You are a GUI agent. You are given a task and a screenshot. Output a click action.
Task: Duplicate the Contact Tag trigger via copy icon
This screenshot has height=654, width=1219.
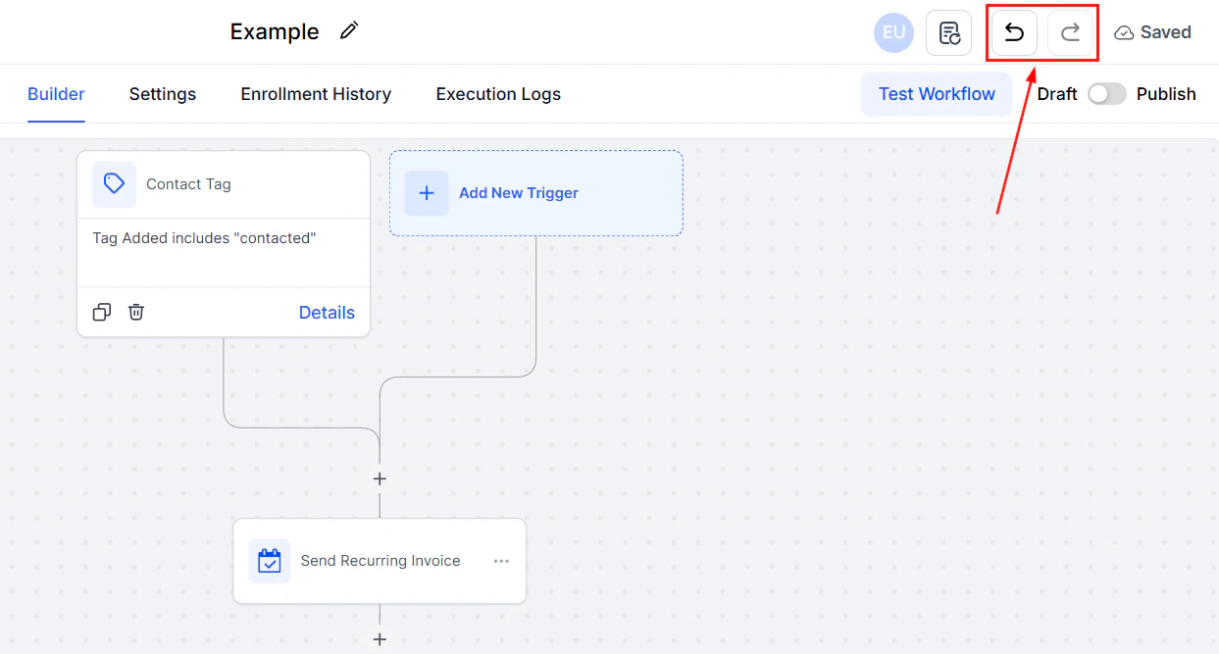pyautogui.click(x=101, y=312)
